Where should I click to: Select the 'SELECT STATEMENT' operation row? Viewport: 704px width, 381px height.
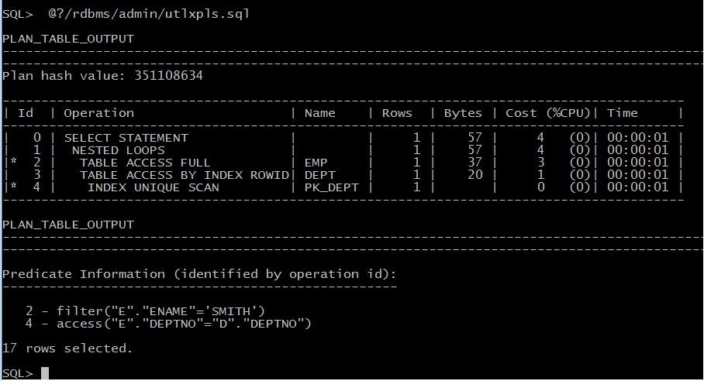point(342,138)
